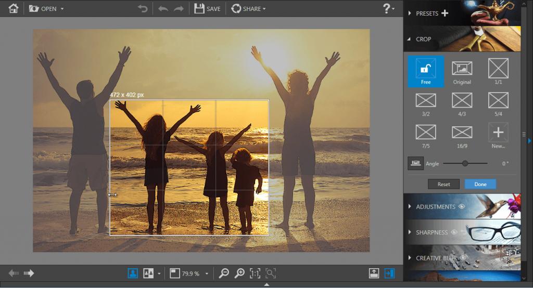Collapse the Crop panel section
533x288 pixels.
(423, 39)
